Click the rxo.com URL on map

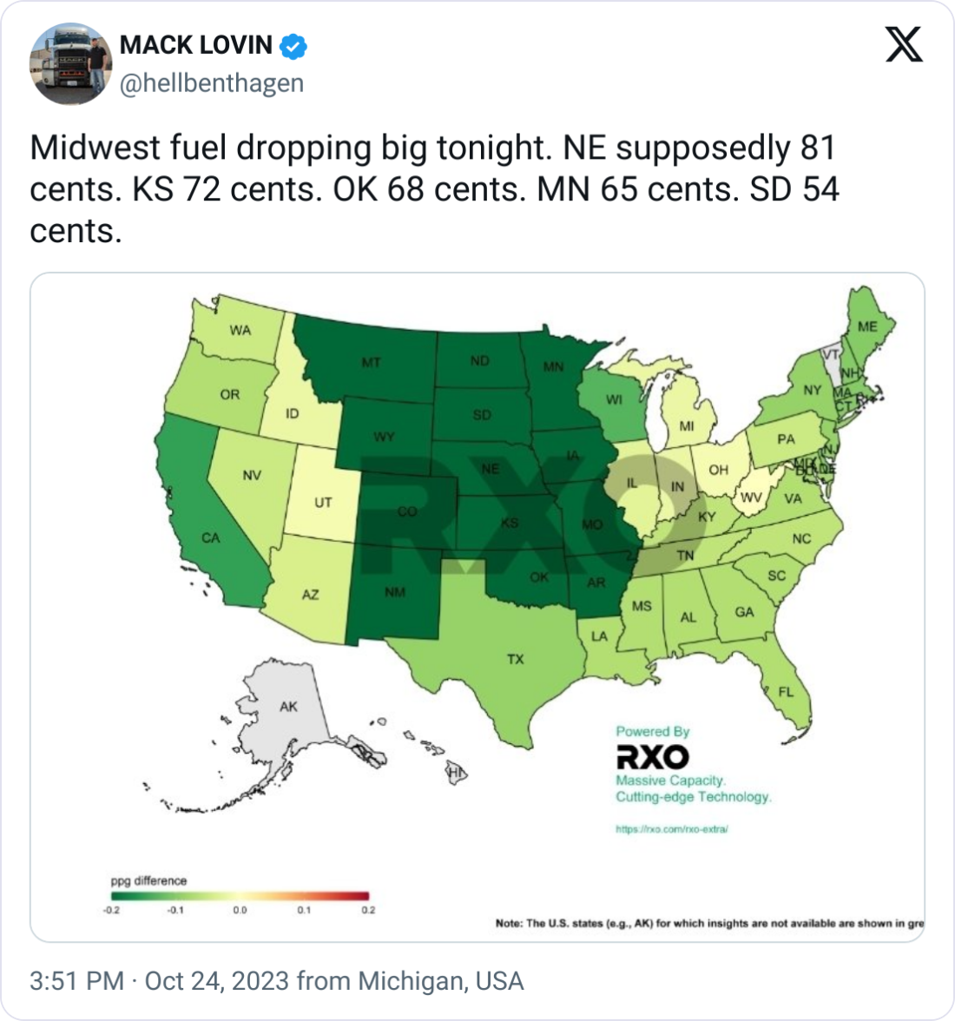click(x=671, y=829)
